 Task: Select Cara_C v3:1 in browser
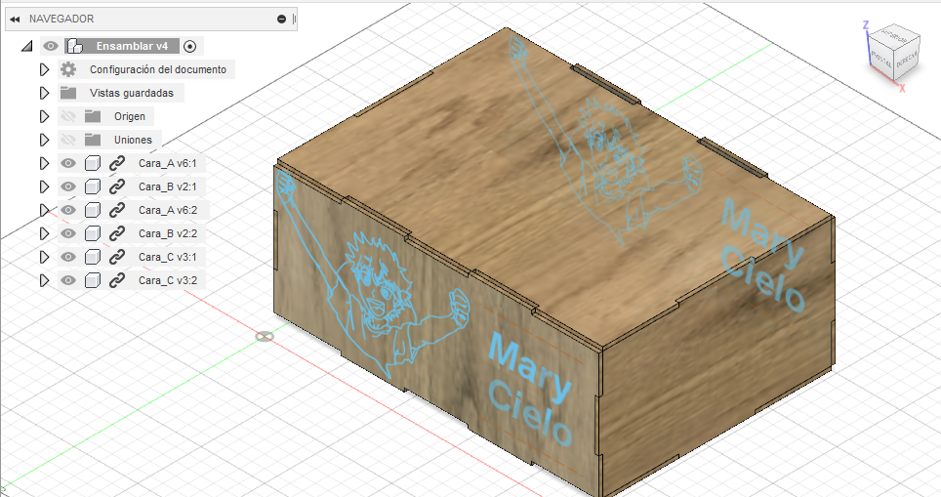[x=168, y=257]
